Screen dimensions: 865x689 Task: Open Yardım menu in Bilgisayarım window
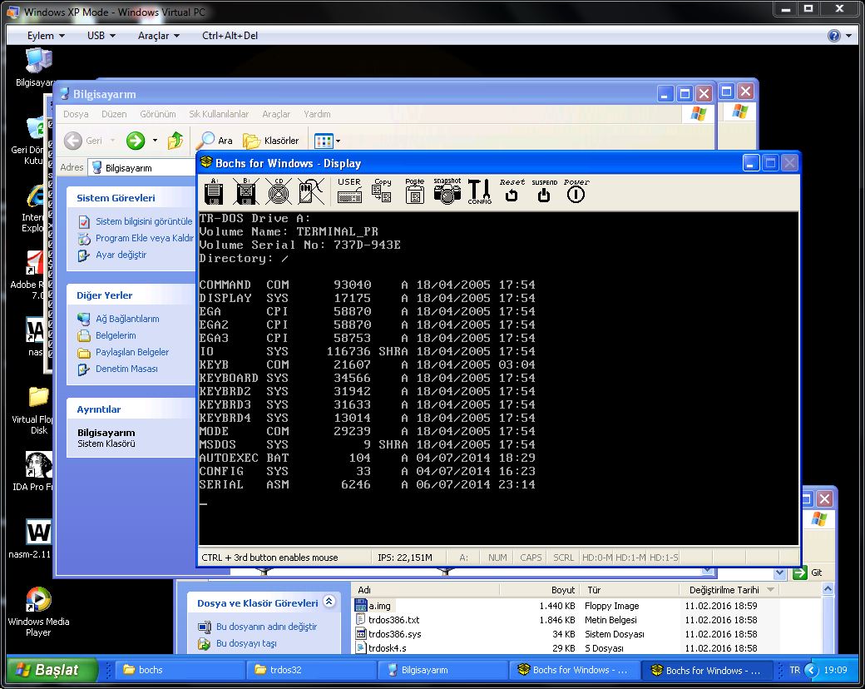(x=317, y=114)
